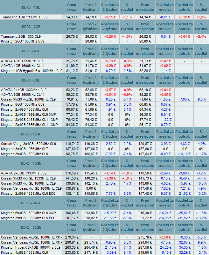
Task: Click Kingston 3x4GB 1066MHz CL7 name
Action: pyautogui.click(x=24, y=149)
